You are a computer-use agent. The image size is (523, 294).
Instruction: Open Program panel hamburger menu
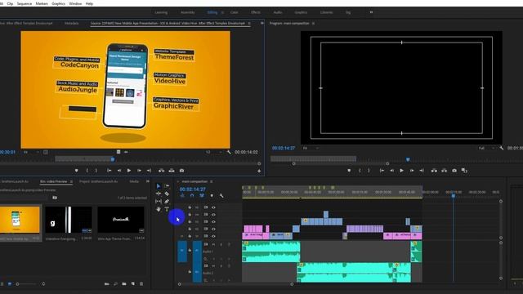click(x=313, y=24)
